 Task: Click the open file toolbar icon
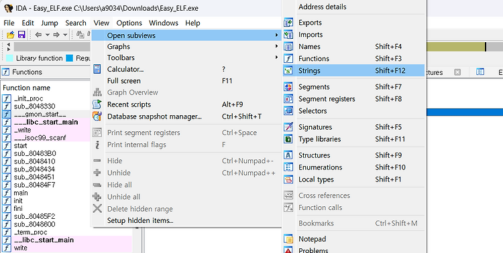coord(10,35)
